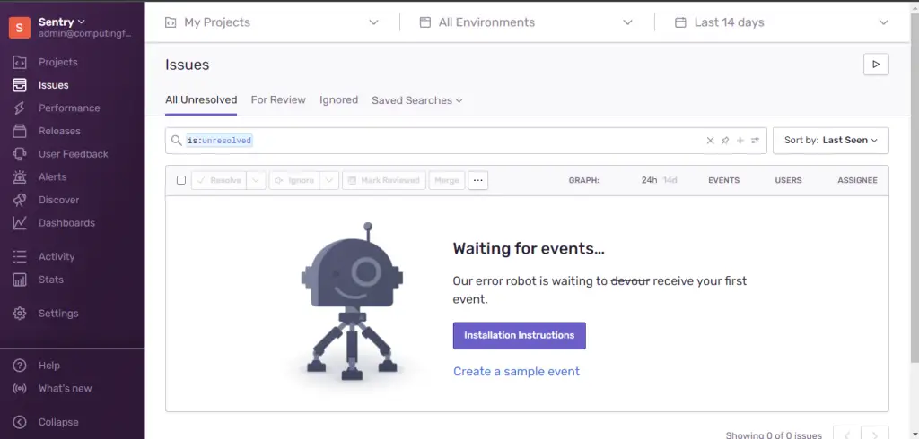Click the Projects sidebar icon
Viewport: 919px width, 439px height.
click(x=20, y=62)
